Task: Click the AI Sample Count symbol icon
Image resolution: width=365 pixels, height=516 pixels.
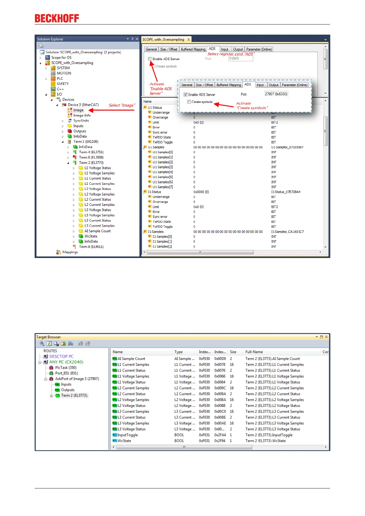Action: pyautogui.click(x=115, y=359)
